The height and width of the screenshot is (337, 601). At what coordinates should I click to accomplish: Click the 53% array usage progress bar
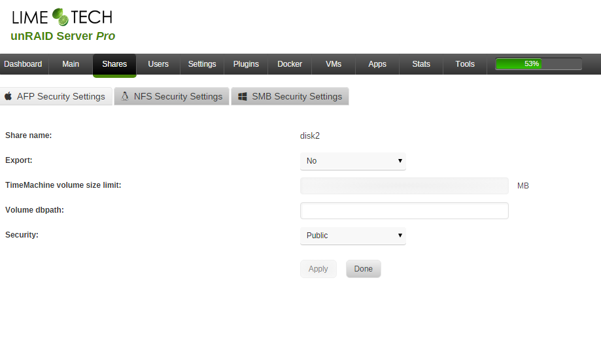pyautogui.click(x=538, y=63)
